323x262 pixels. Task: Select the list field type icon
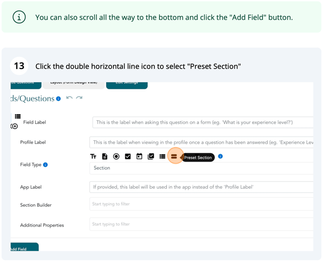[x=162, y=156]
